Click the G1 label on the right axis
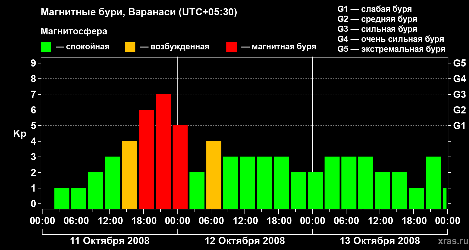The width and height of the screenshot is (469, 250). click(x=459, y=126)
